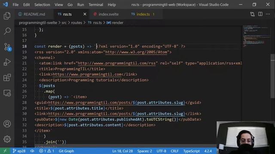Open Git Graph from status bar

point(66,151)
